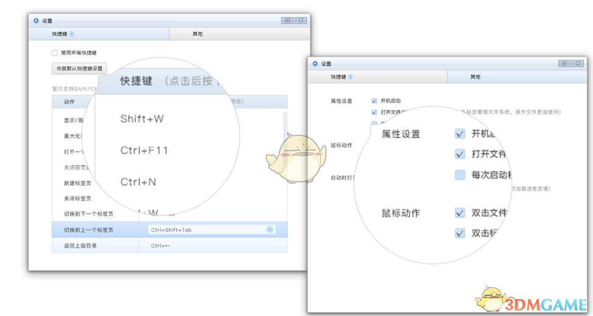Click help icon beside 快捷键 in right window
The height and width of the screenshot is (316, 593).
tap(350, 77)
